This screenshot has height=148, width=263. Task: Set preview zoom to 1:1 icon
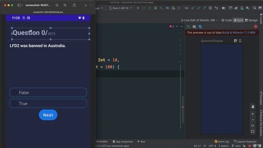click(x=253, y=126)
